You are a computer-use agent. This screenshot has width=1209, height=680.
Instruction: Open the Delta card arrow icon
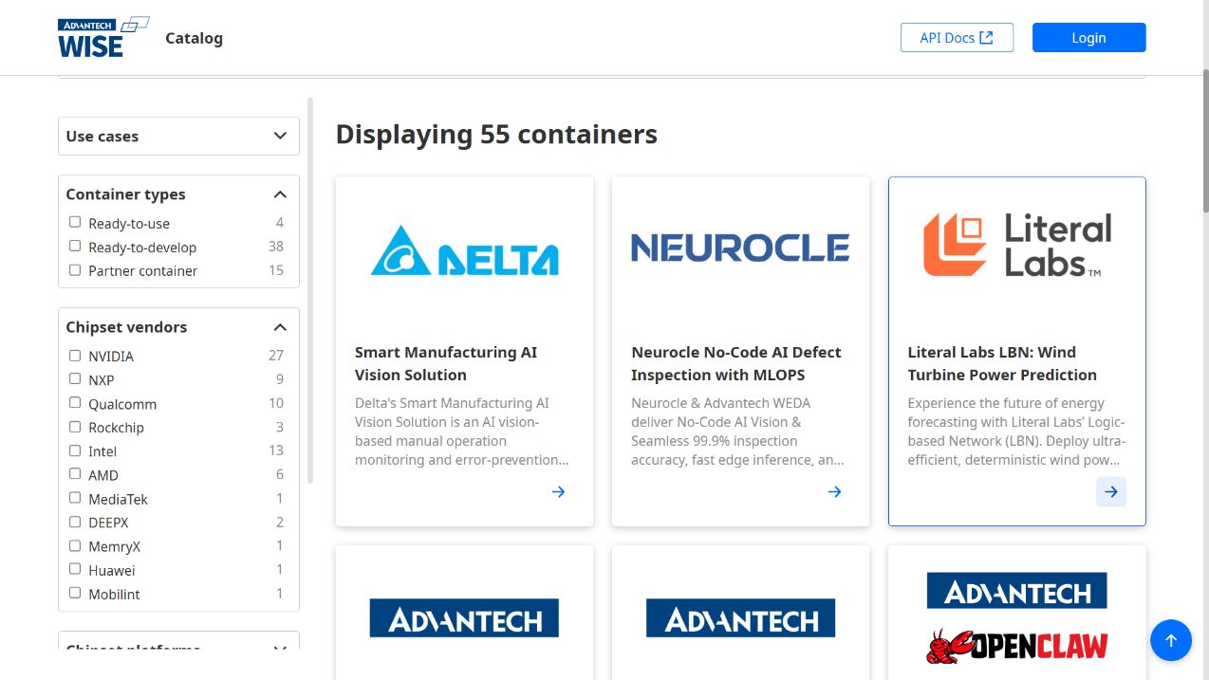point(558,491)
